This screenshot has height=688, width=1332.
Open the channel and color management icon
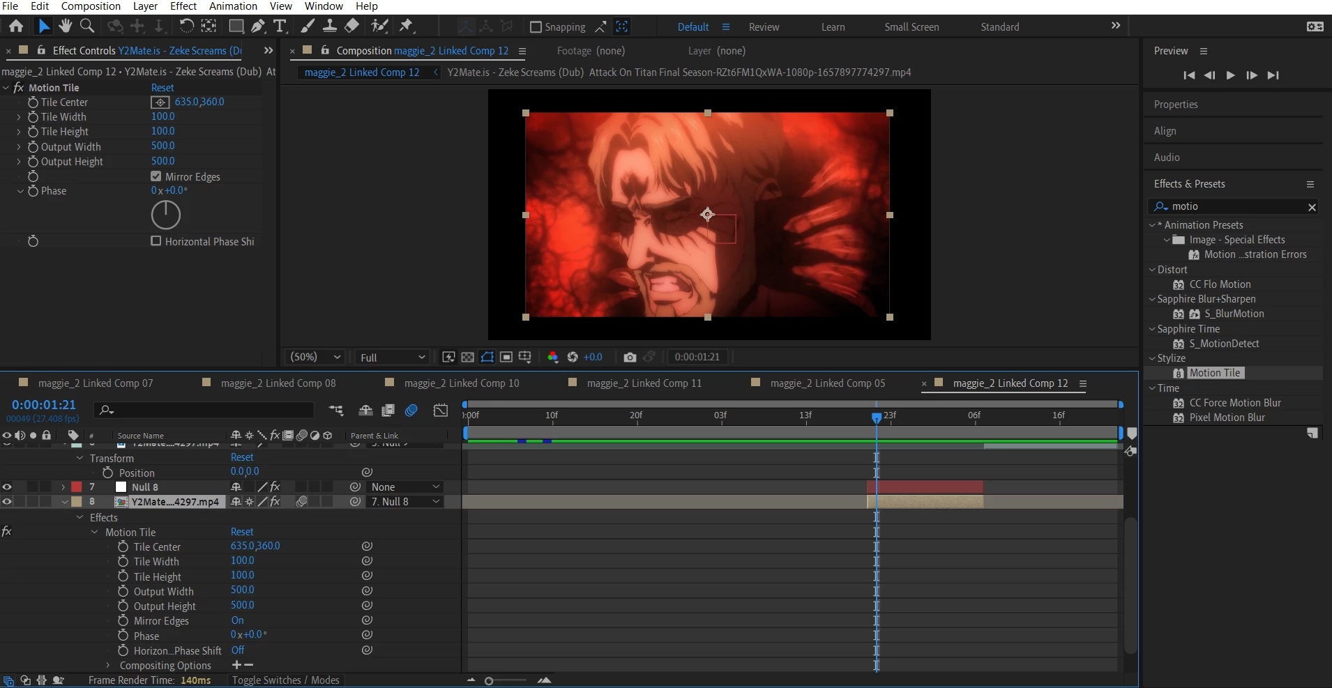[553, 357]
